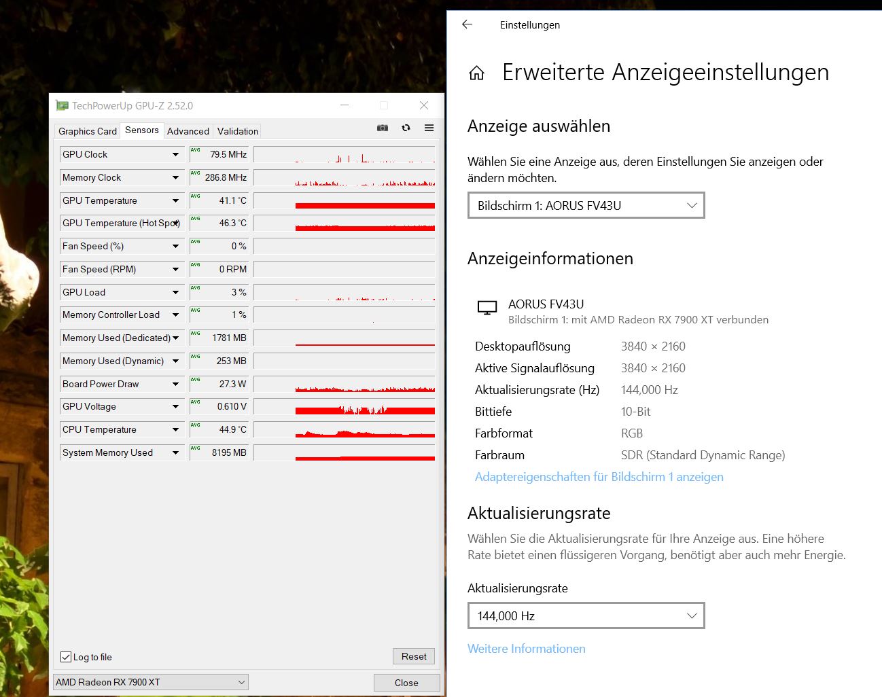Click the Board Power Draw 27.3 W value
The width and height of the screenshot is (882, 697).
coord(219,385)
